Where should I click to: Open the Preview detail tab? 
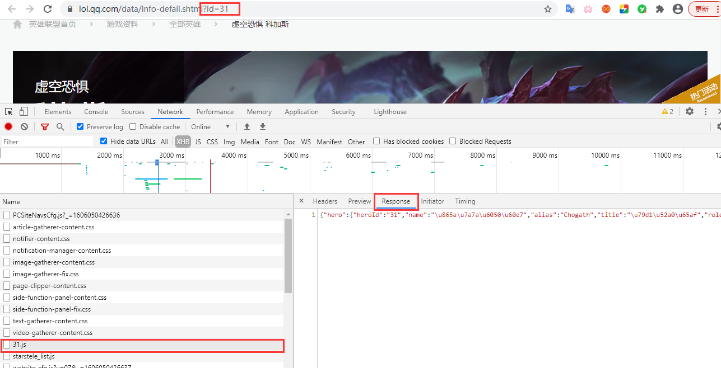[360, 201]
